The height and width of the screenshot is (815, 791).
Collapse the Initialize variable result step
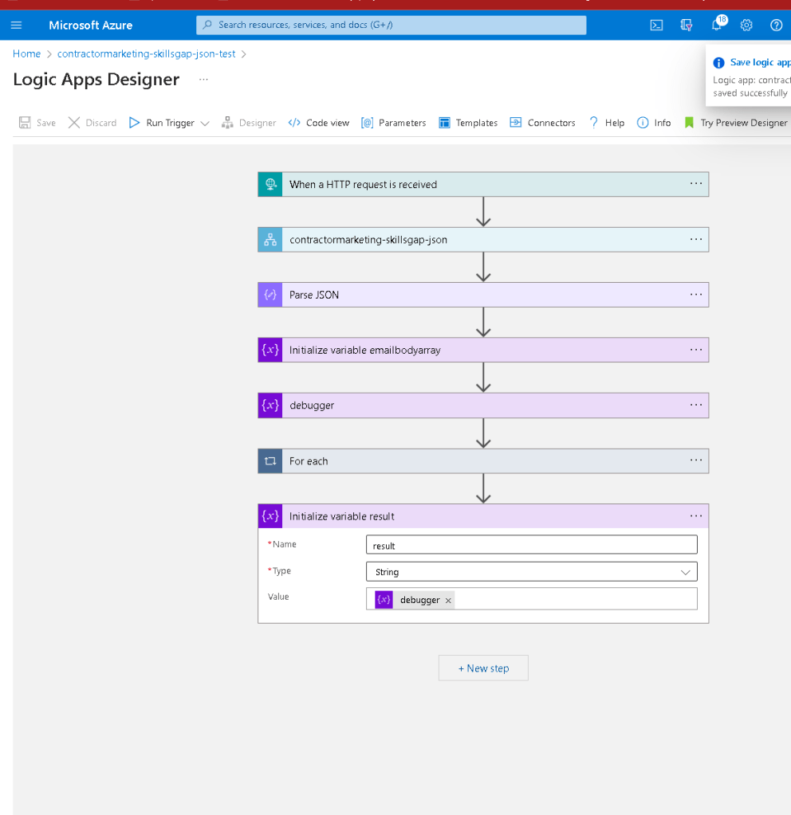[x=483, y=516]
